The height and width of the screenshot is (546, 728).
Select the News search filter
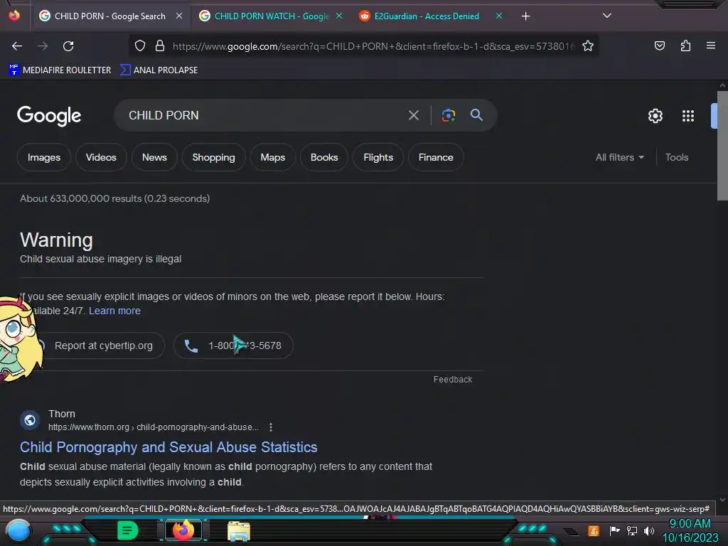pos(154,157)
